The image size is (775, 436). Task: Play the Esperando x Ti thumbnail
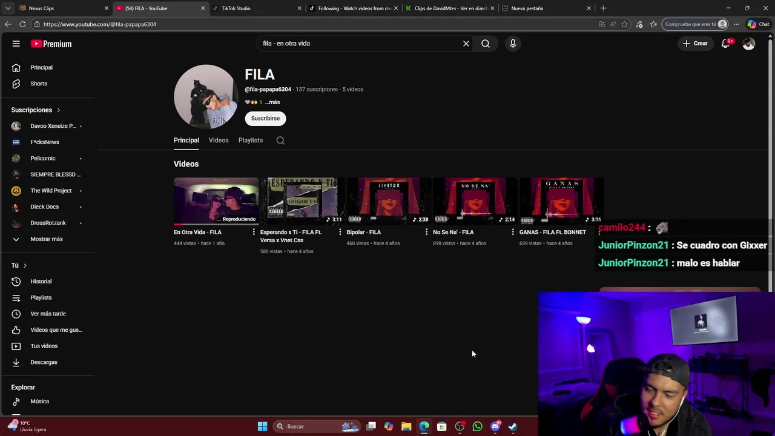coord(303,201)
